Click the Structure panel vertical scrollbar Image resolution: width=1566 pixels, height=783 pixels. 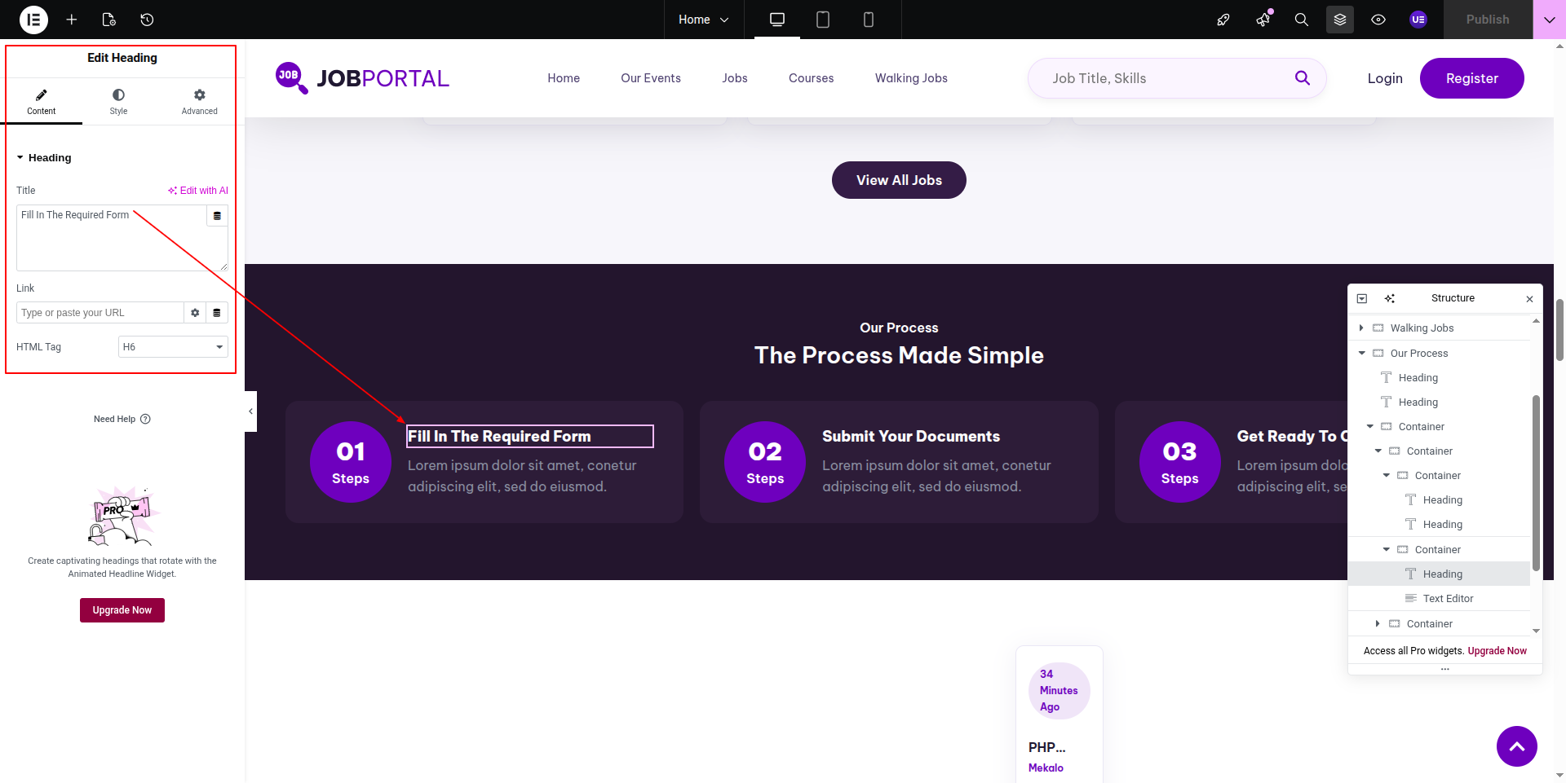click(1536, 482)
